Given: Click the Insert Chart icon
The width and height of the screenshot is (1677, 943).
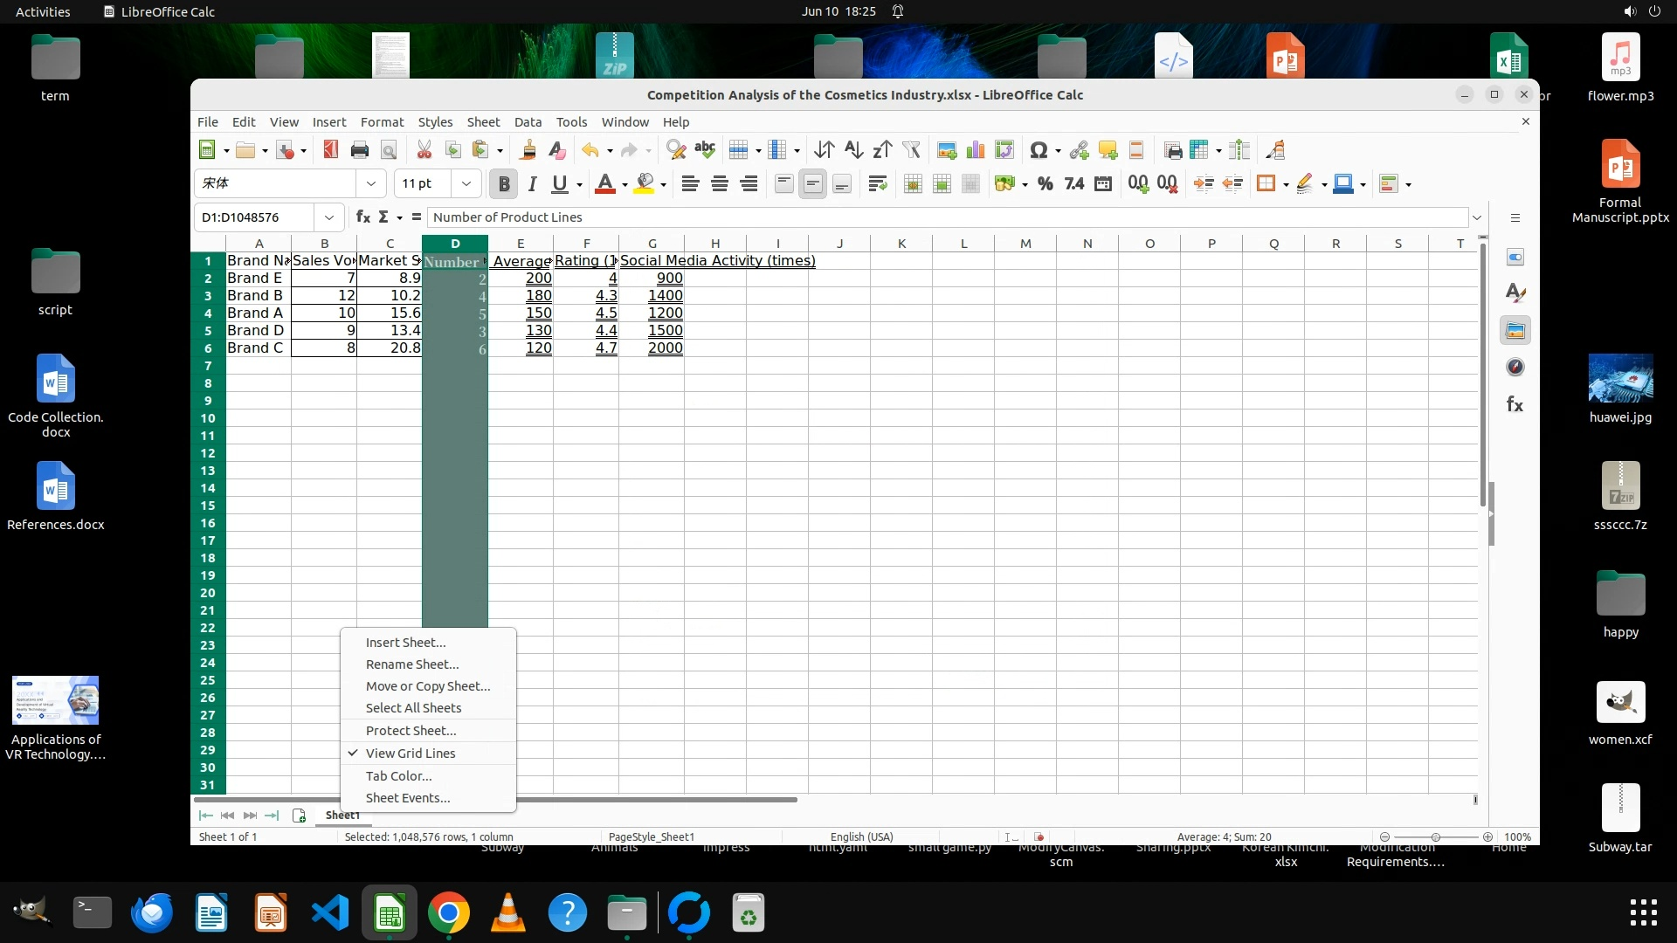Looking at the screenshot, I should click(x=975, y=150).
